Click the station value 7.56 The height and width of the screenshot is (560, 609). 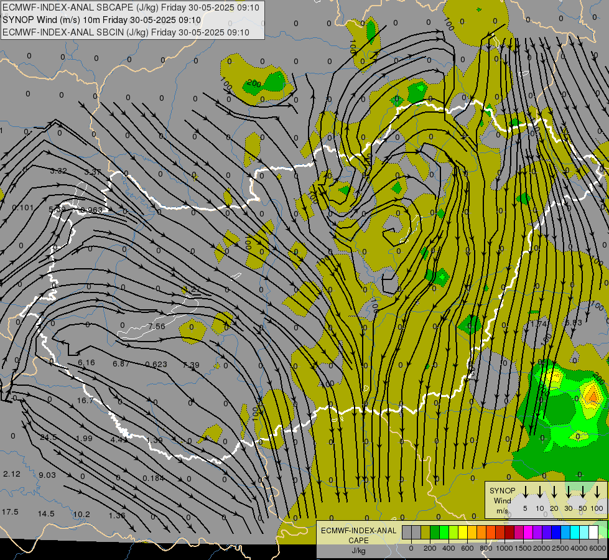[x=157, y=327]
